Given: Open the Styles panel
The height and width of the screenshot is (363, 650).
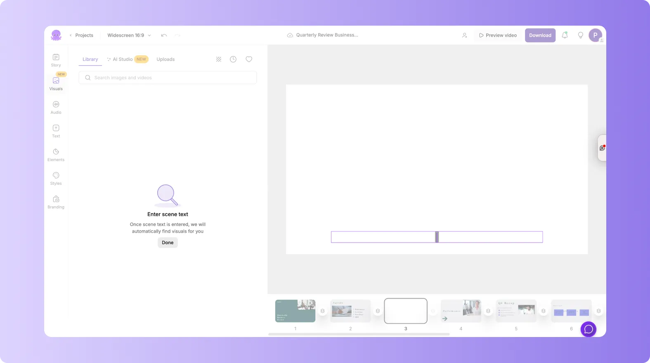Looking at the screenshot, I should pos(56,178).
